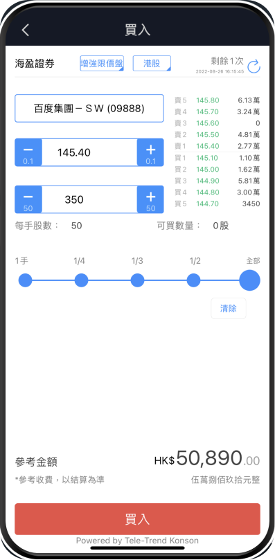Select the 1/4 position dot
Image resolution: width=275 pixels, height=560 pixels.
pyautogui.click(x=81, y=280)
